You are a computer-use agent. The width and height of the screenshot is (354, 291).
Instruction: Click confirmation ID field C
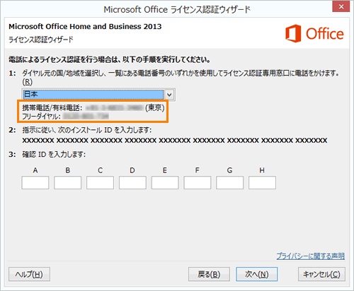100,182
